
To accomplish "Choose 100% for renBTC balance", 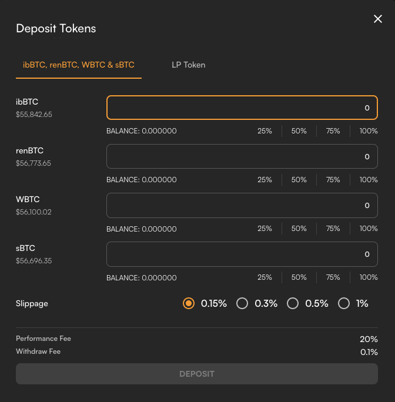I will (369, 180).
